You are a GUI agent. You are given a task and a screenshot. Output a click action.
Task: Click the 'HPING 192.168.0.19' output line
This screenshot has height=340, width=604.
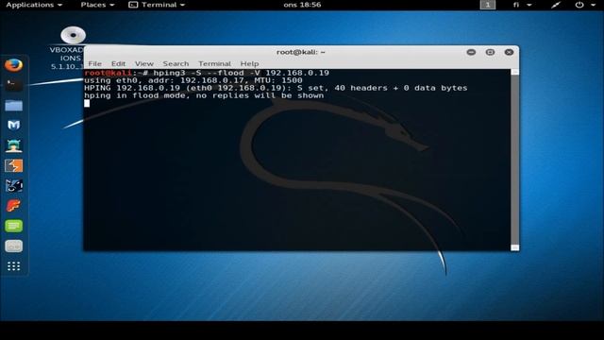[x=276, y=88]
